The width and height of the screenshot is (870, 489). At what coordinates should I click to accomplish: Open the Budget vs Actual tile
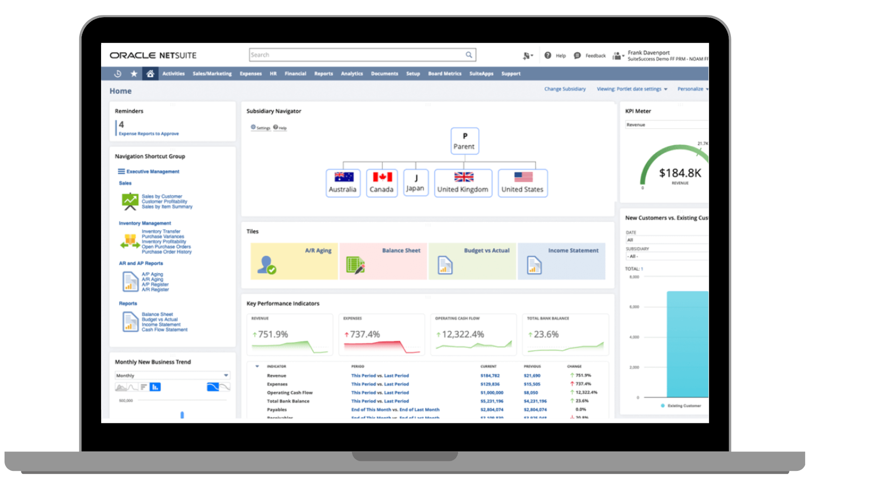click(472, 261)
